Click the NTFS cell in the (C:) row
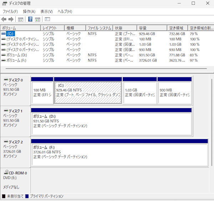 tap(92, 33)
